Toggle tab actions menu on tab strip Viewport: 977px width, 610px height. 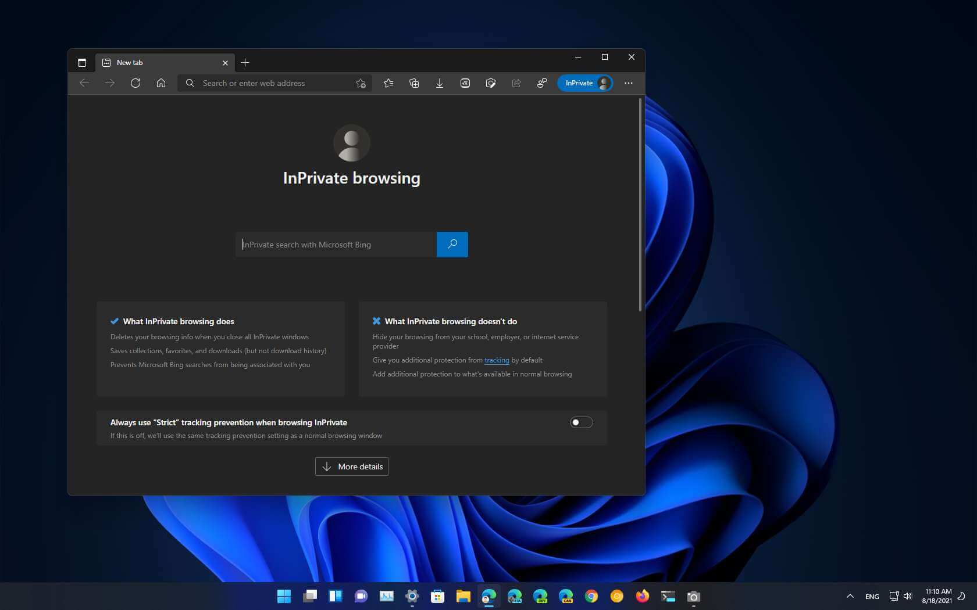[x=82, y=62]
